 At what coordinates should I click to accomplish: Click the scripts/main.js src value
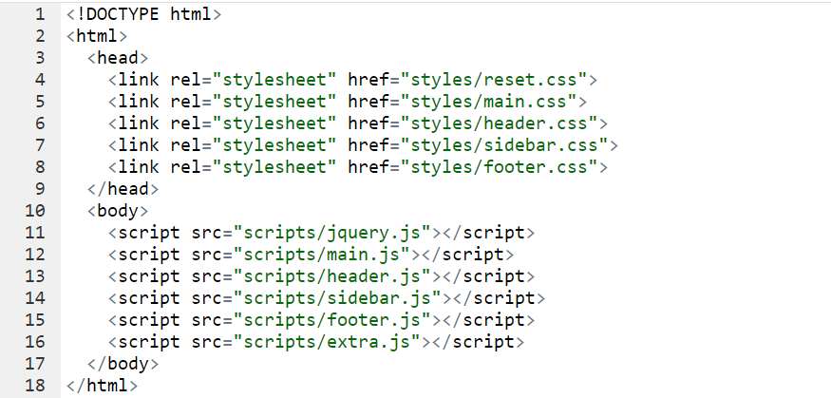tap(328, 255)
